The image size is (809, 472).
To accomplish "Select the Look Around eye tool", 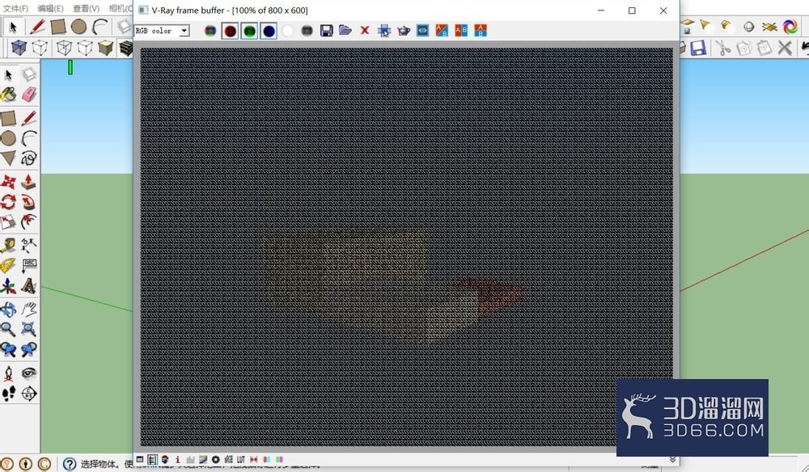I will point(29,373).
